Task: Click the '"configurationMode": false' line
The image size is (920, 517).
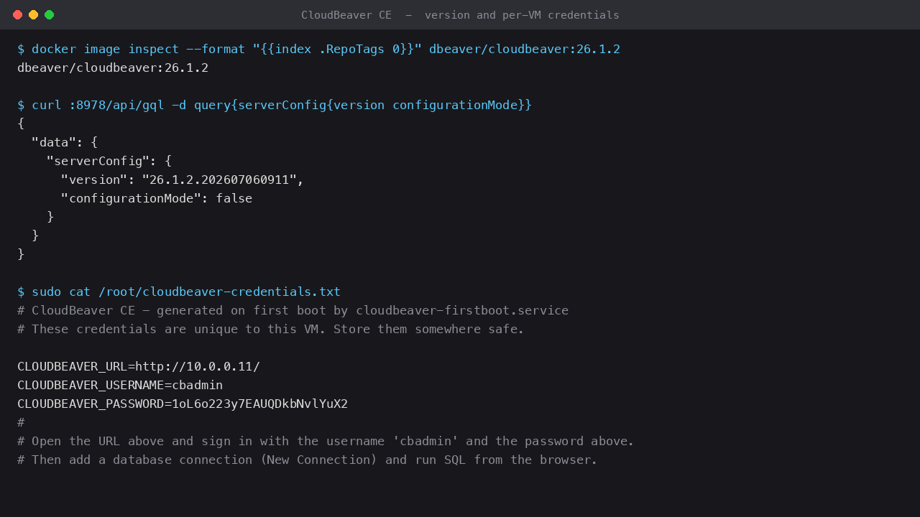Action: (157, 198)
